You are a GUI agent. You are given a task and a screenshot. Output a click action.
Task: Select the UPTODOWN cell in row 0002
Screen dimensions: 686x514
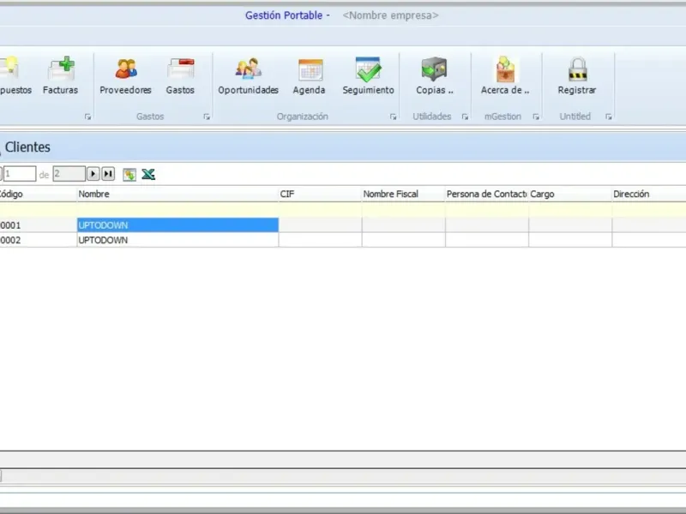178,240
